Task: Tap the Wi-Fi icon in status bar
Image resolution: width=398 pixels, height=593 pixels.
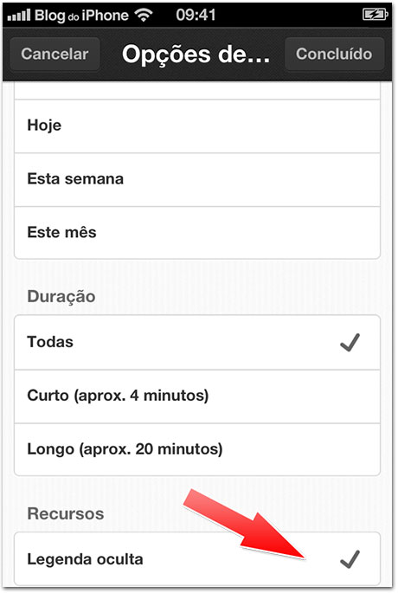Action: point(144,15)
